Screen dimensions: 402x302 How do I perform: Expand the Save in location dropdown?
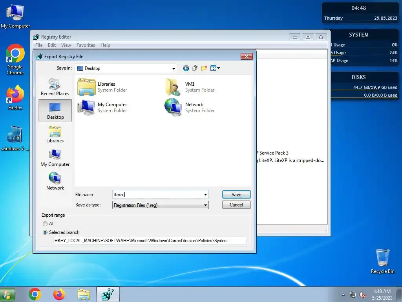[x=174, y=68]
